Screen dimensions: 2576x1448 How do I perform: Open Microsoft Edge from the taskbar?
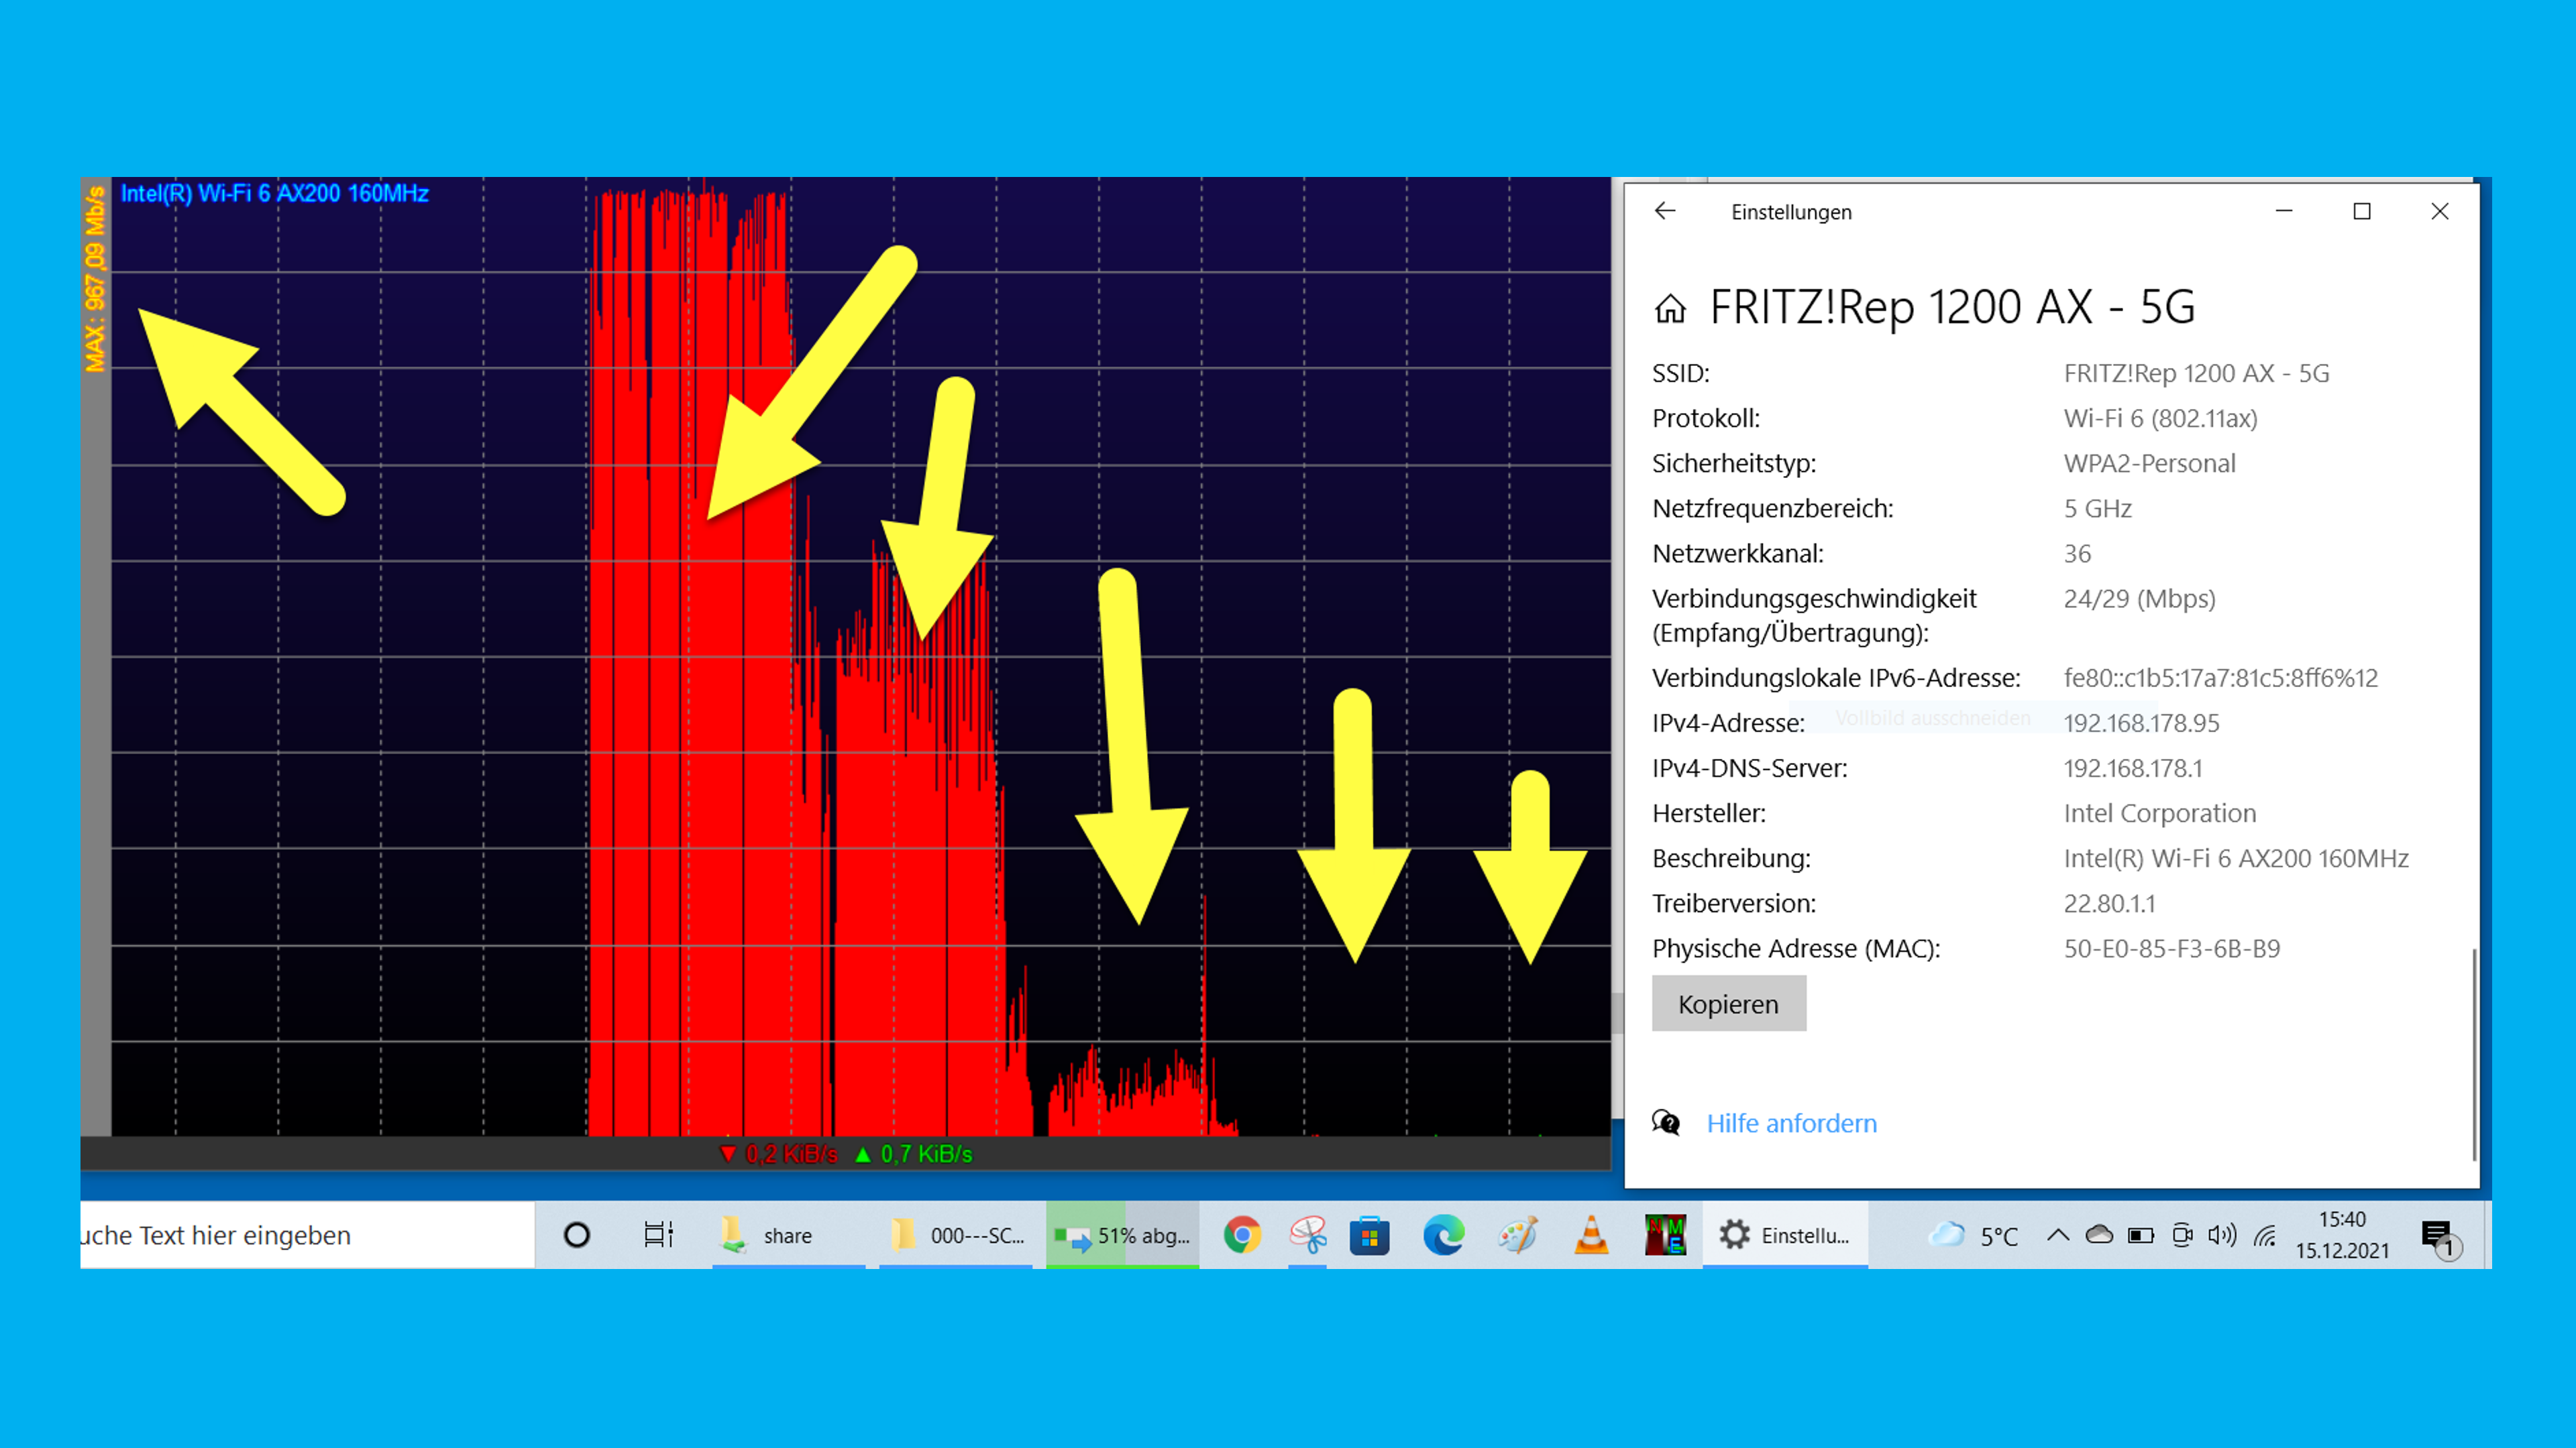[x=1443, y=1235]
